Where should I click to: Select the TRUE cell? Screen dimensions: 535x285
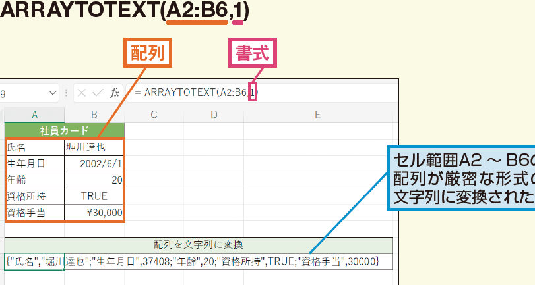[94, 196]
